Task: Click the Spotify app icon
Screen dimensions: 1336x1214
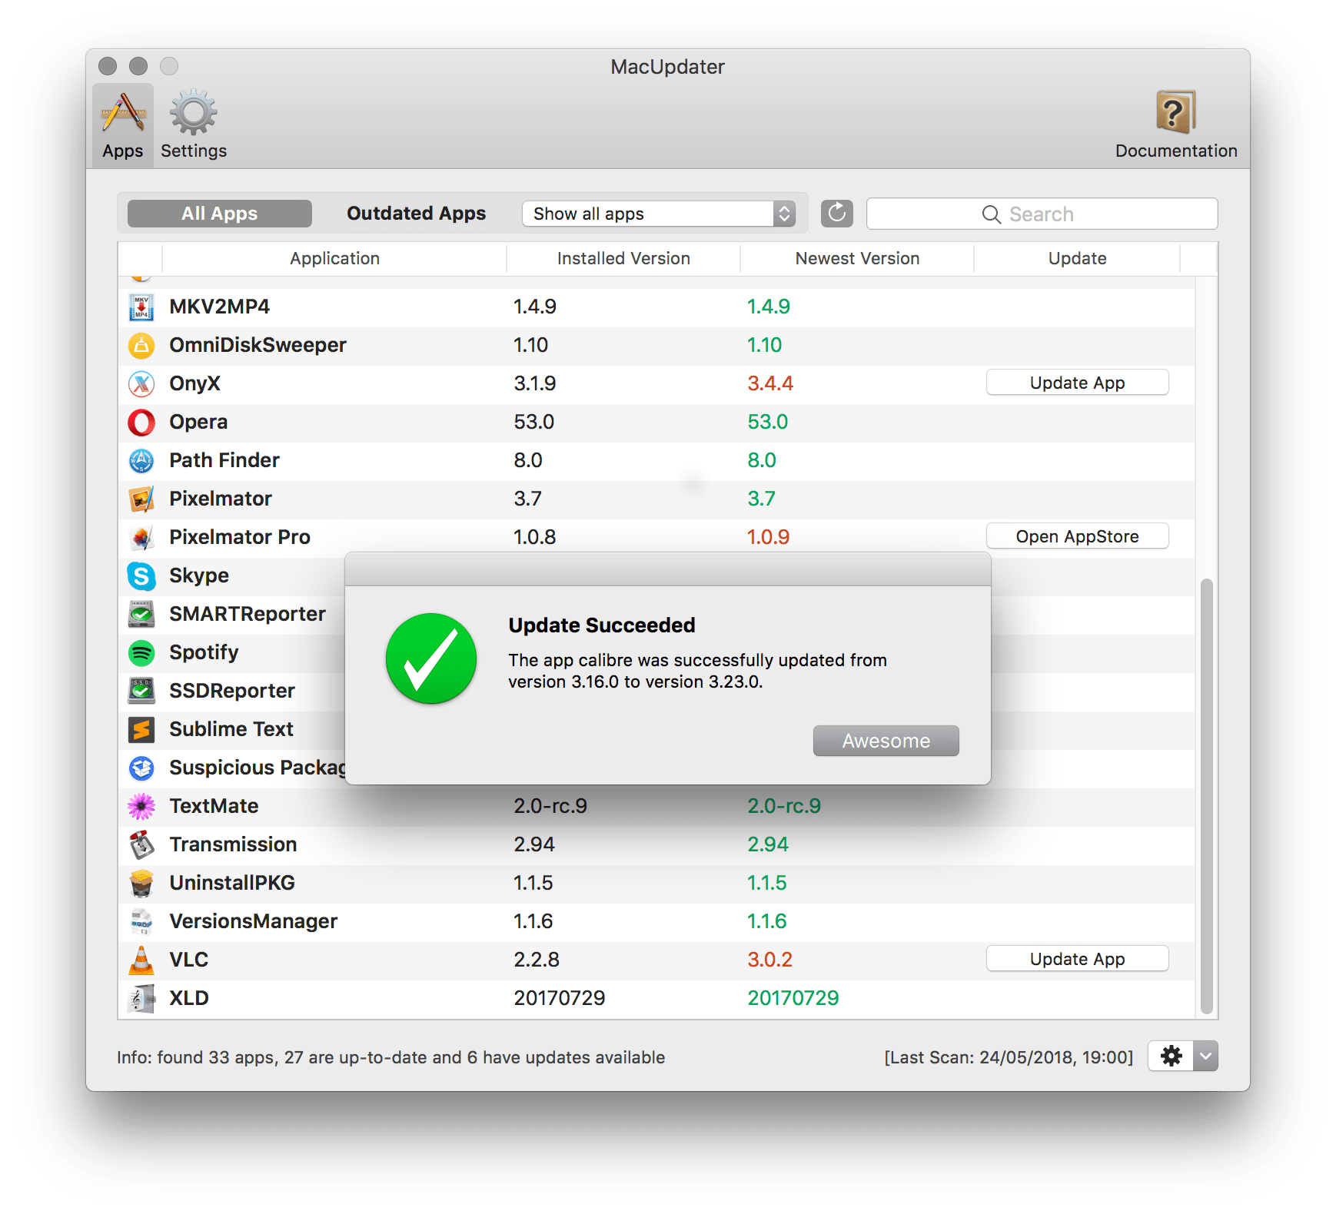Action: 141,653
